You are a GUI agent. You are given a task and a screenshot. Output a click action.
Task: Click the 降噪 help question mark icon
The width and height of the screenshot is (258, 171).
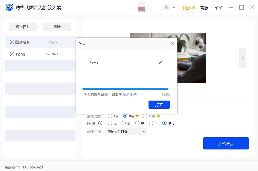coord(100,123)
